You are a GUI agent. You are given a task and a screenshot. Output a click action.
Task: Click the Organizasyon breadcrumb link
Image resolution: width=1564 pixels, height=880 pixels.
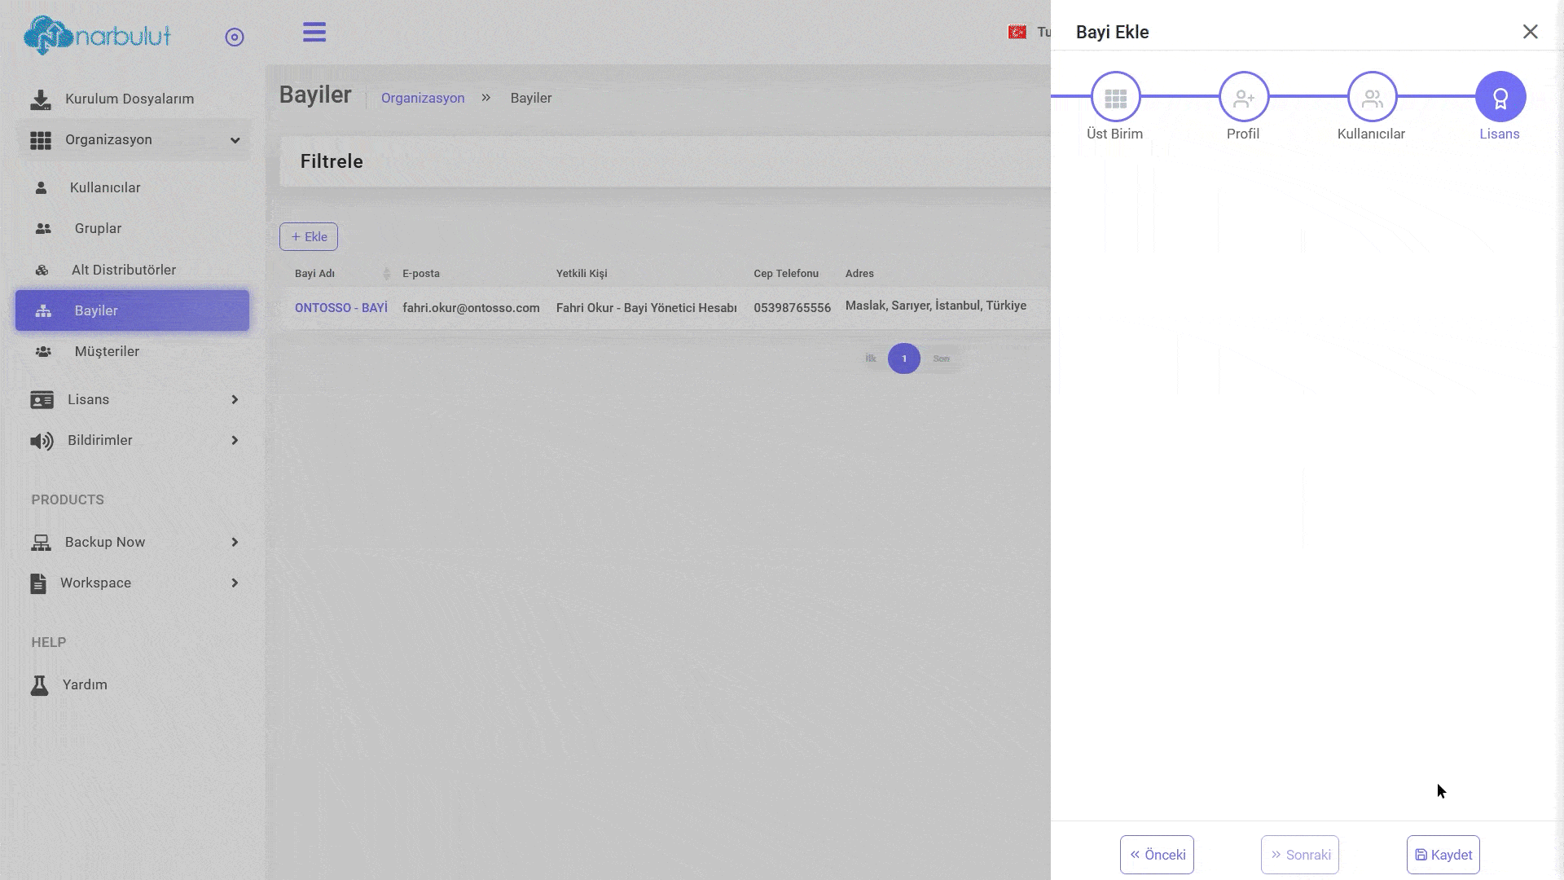[x=423, y=98]
